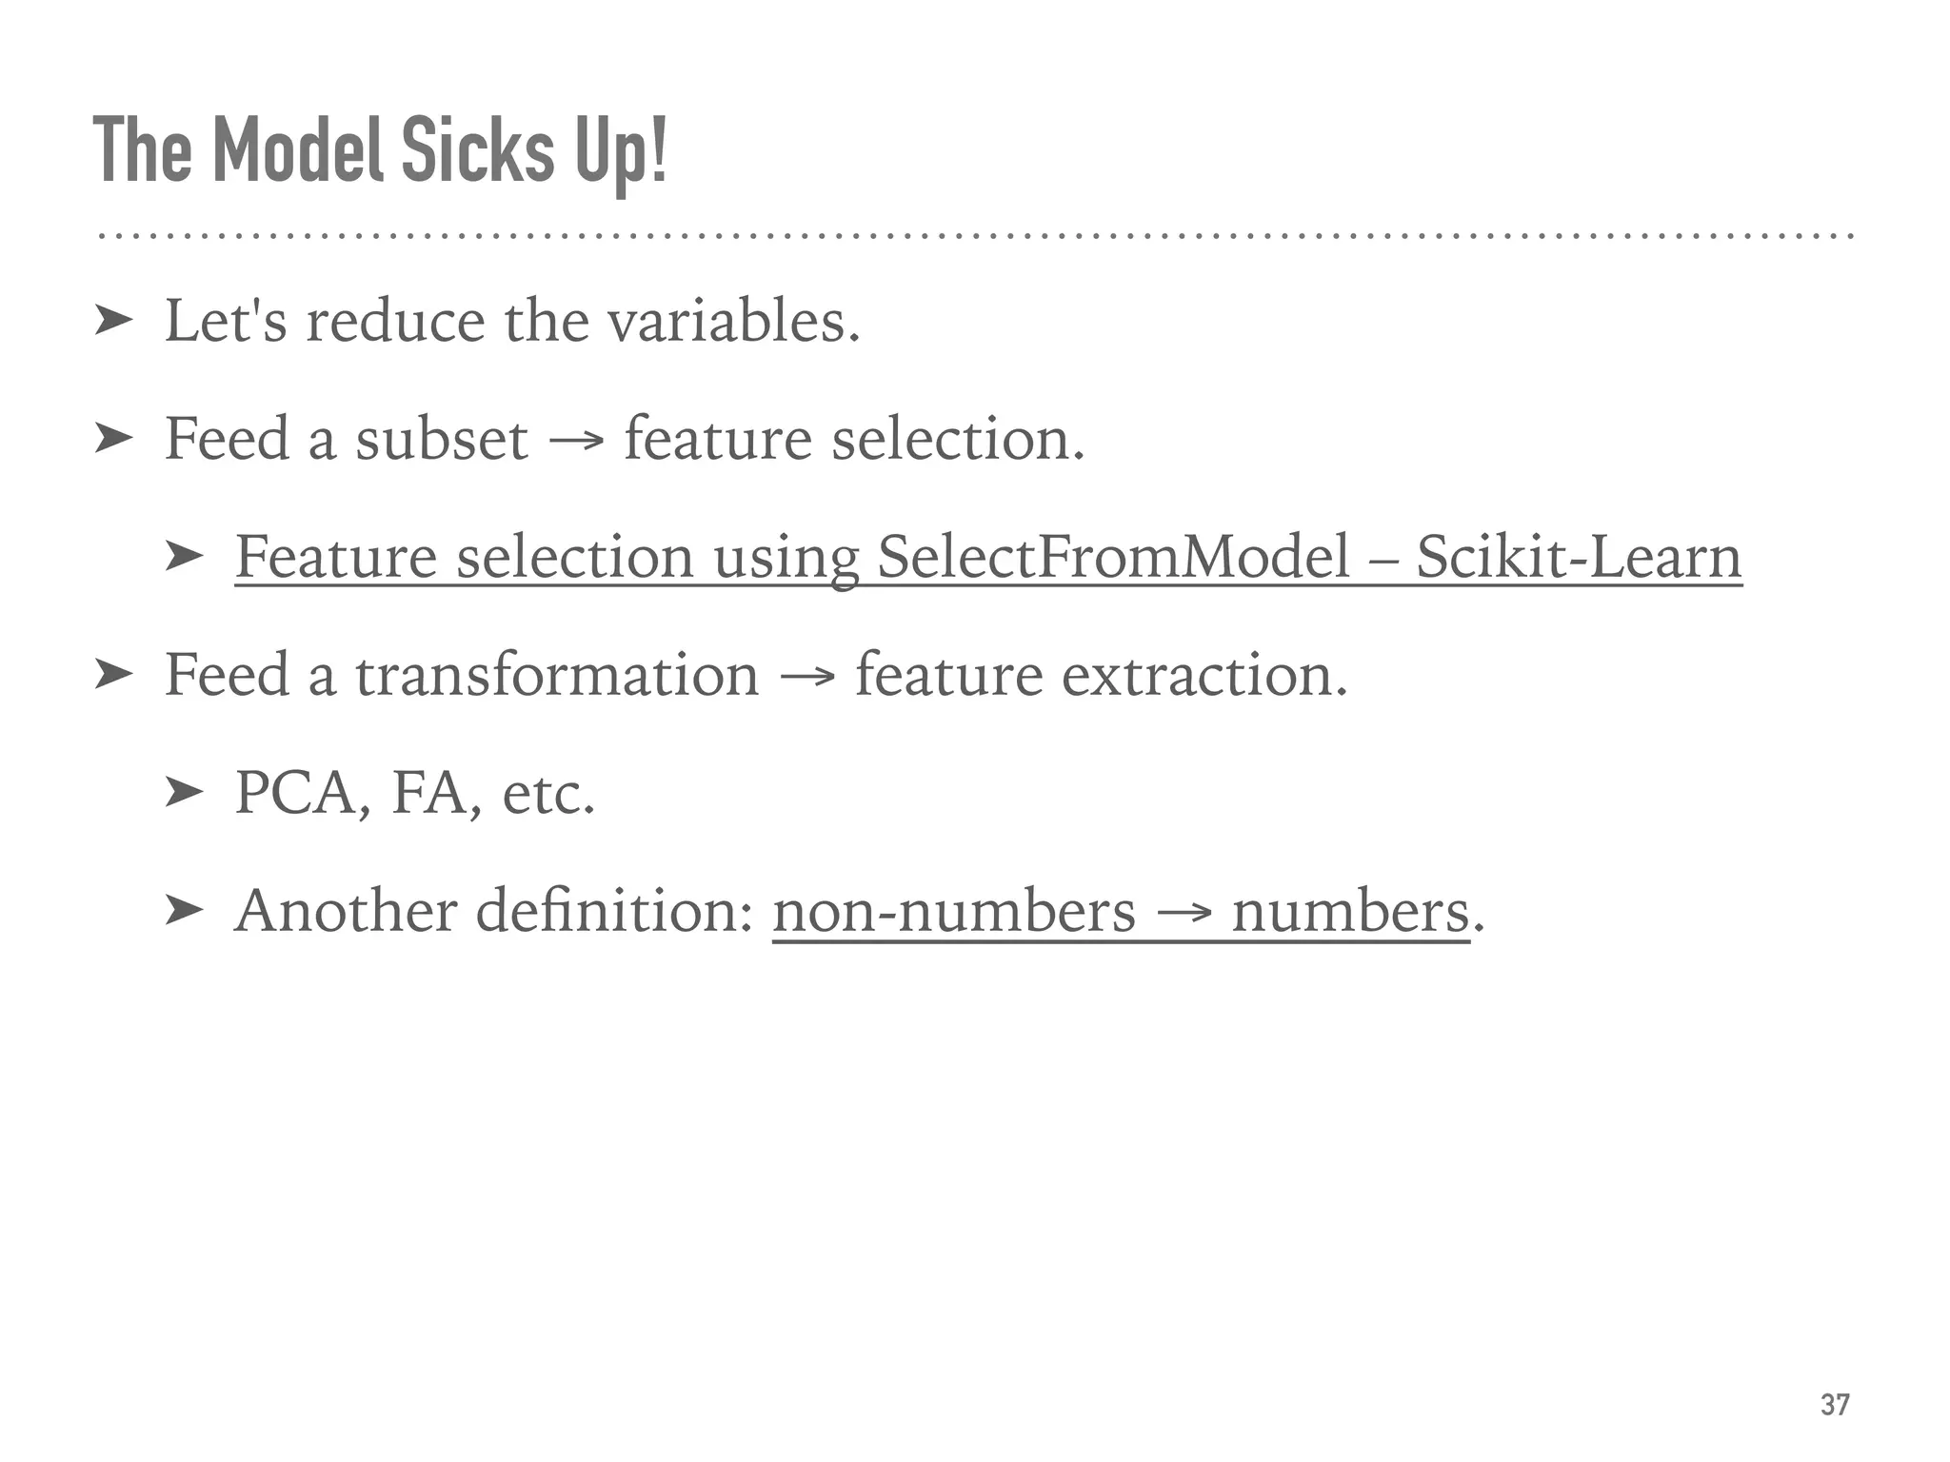Click arrow bullet before Feed a transformation
This screenshot has width=1950, height=1462.
113,676
